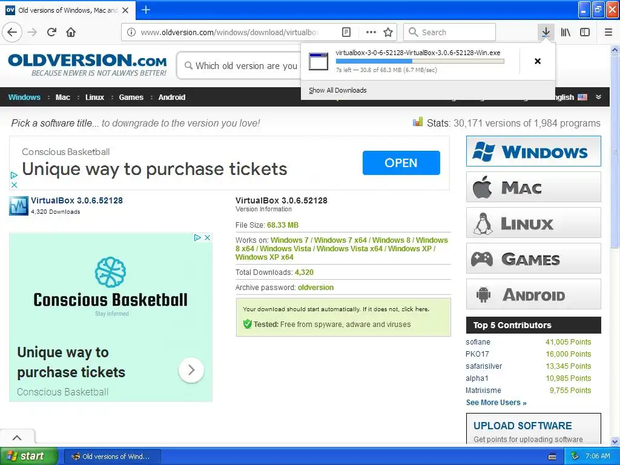Image resolution: width=620 pixels, height=465 pixels.
Task: Open contributor PKO17's profile
Action: pos(477,354)
